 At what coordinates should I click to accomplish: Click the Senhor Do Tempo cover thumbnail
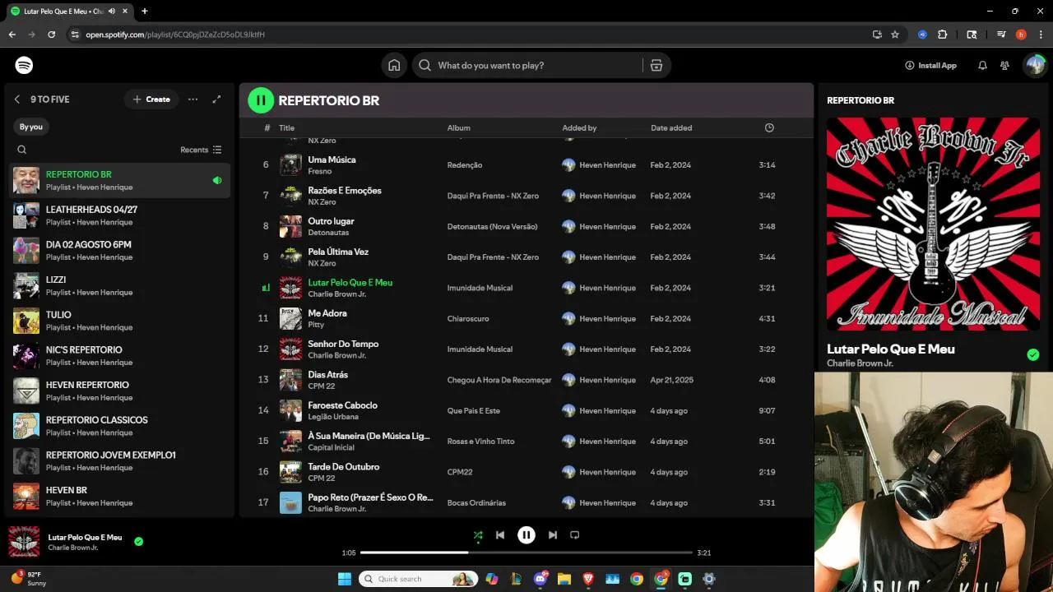pos(290,349)
